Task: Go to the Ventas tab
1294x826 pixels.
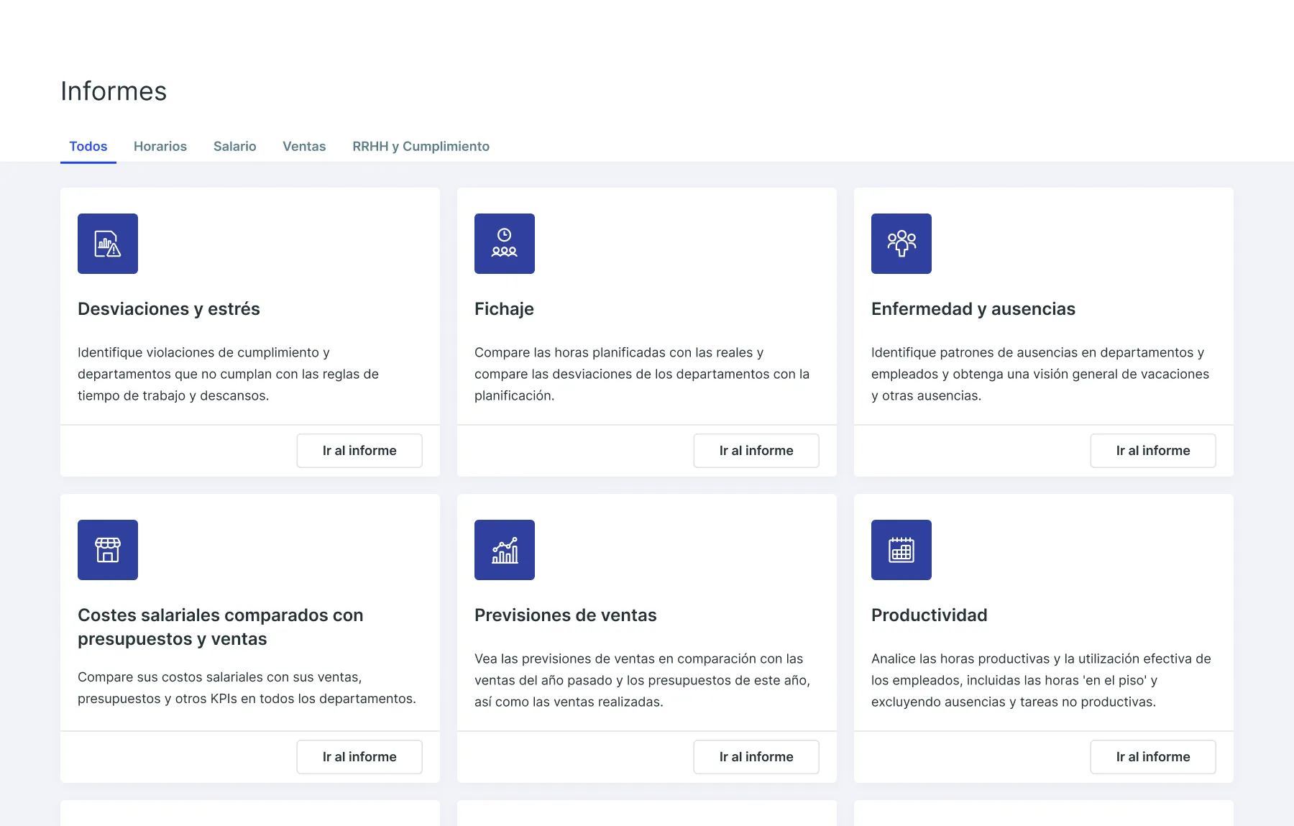Action: point(304,147)
